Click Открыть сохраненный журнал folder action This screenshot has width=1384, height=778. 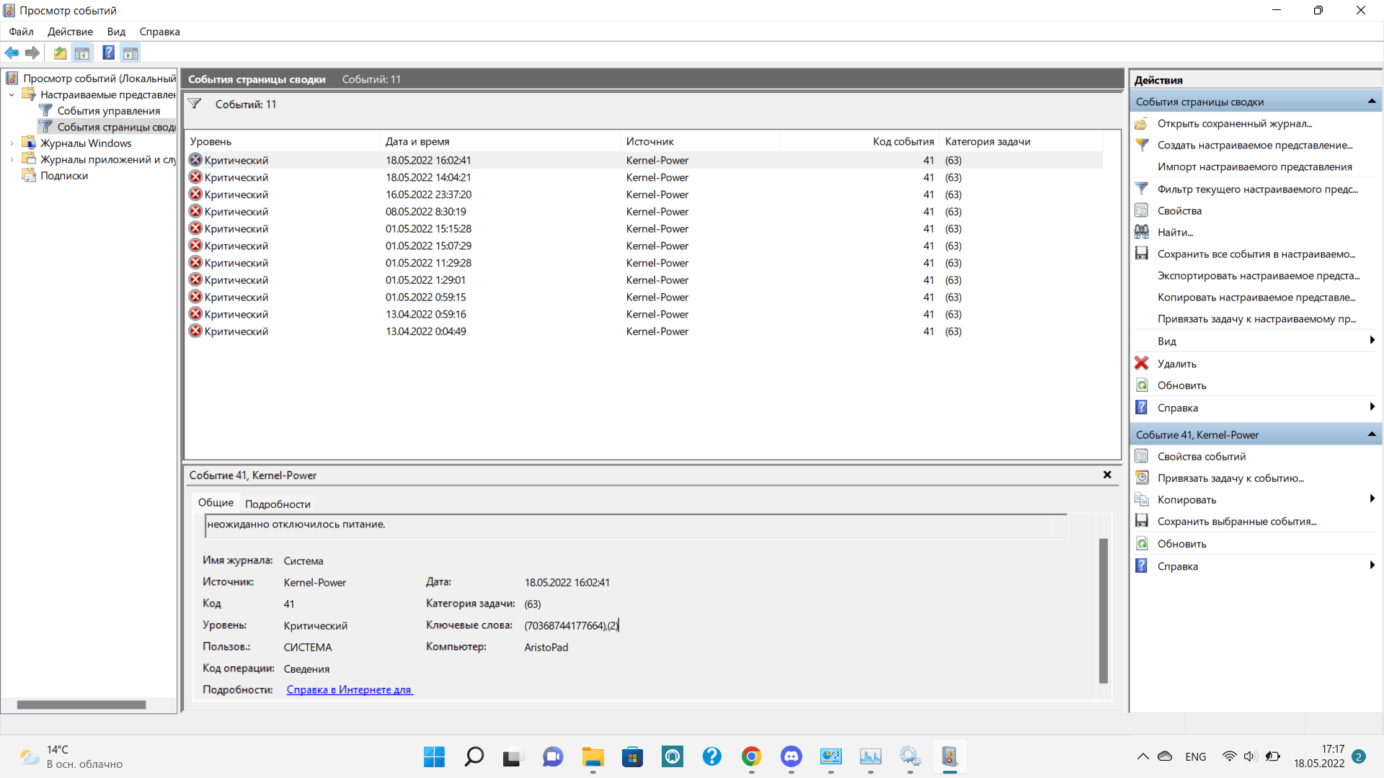click(1234, 123)
